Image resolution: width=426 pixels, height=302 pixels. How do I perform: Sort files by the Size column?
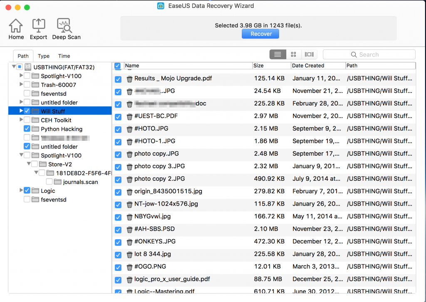[271, 66]
